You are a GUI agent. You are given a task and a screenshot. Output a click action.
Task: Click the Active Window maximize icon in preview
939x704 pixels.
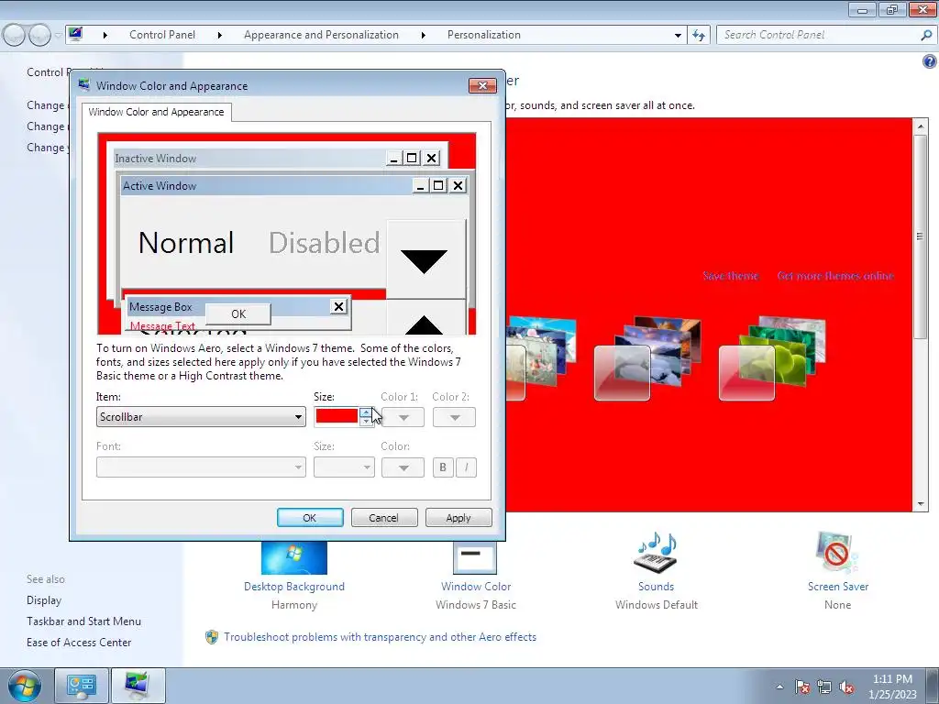(439, 185)
